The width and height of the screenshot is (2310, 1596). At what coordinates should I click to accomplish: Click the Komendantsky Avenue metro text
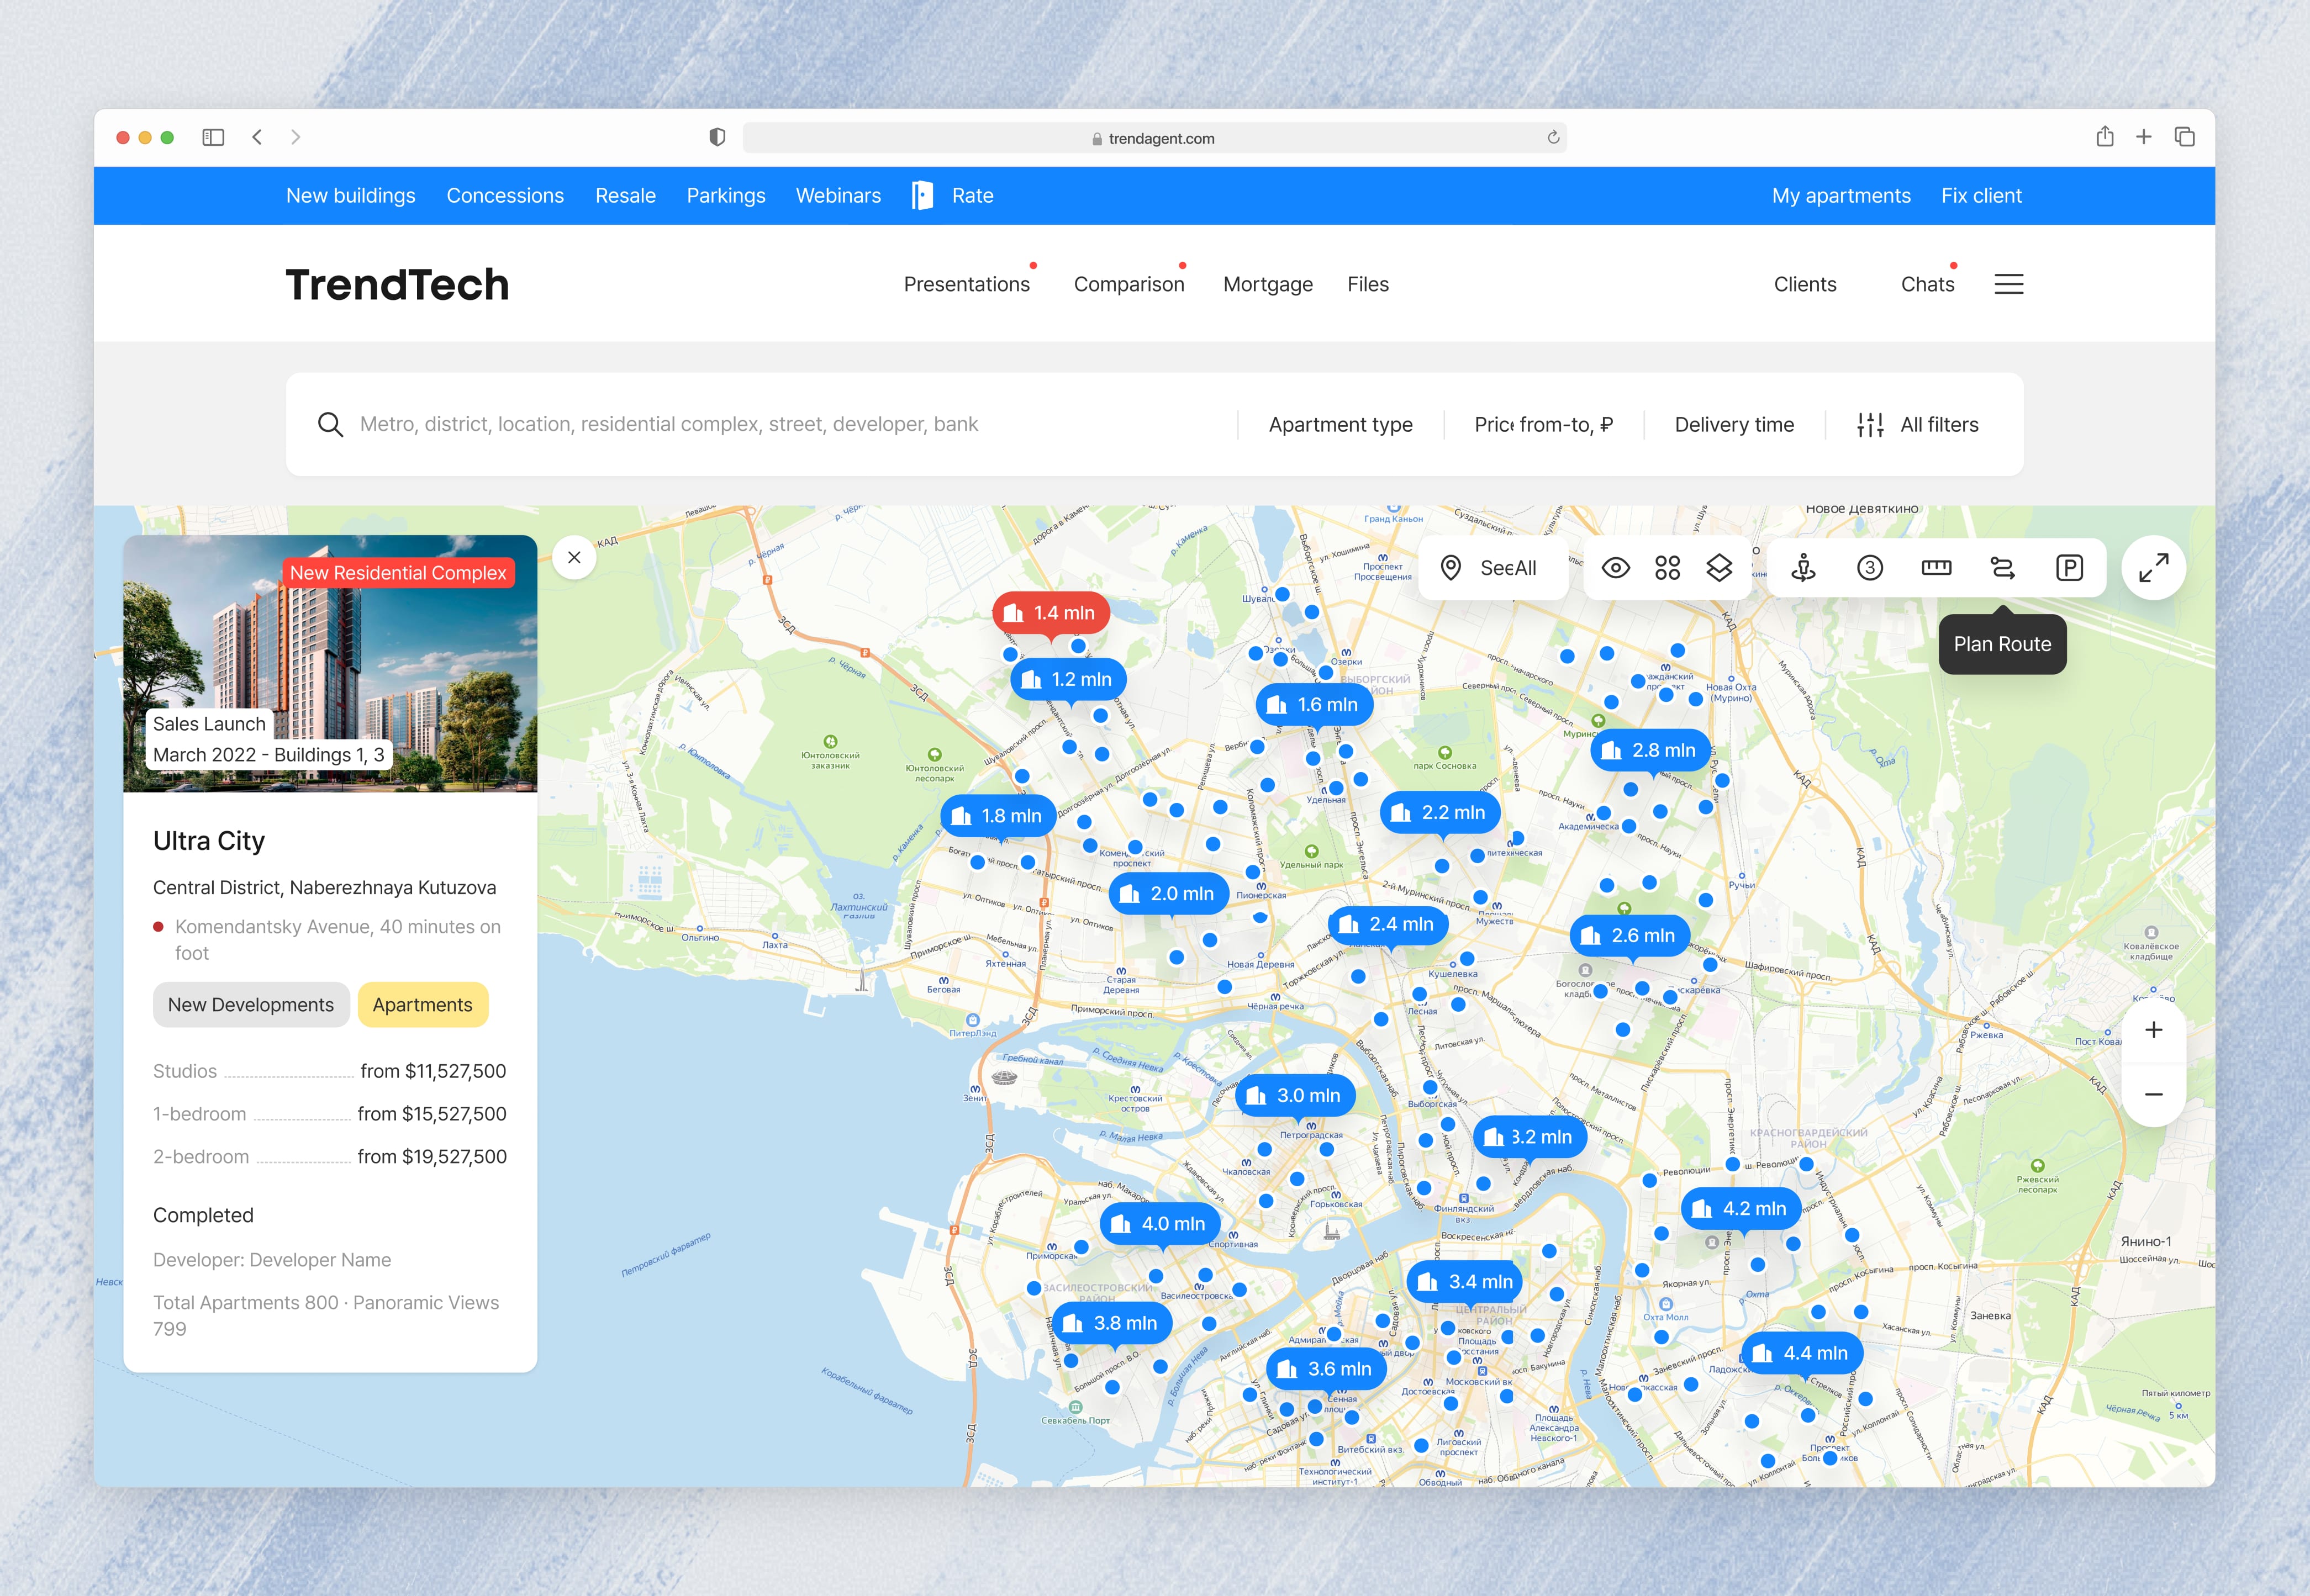click(x=338, y=939)
